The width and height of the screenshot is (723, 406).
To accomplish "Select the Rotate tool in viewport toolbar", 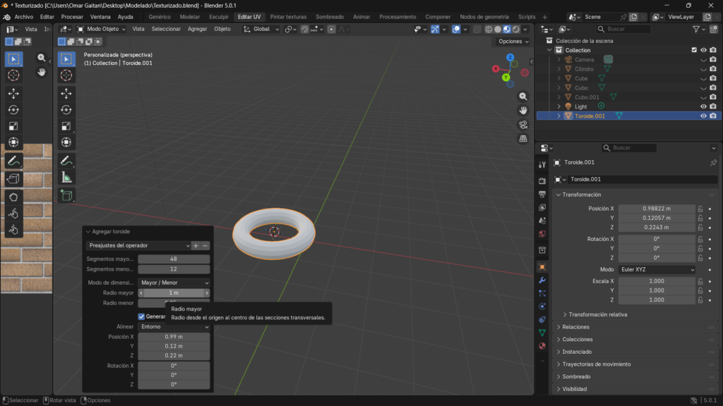I will [x=66, y=110].
